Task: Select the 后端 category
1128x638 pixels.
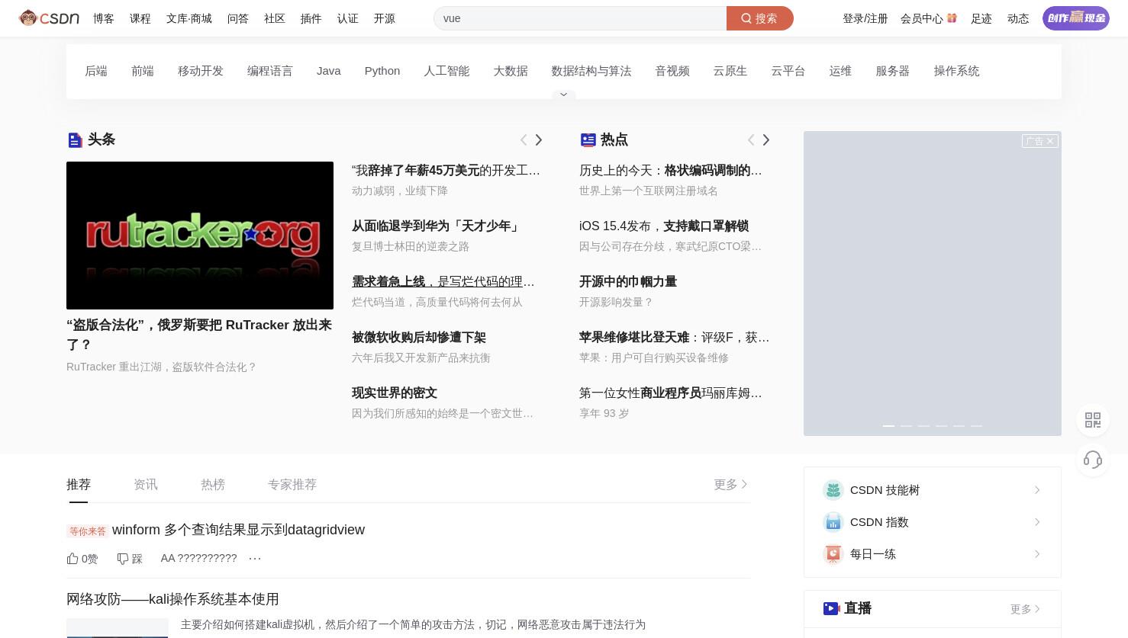Action: [x=96, y=71]
